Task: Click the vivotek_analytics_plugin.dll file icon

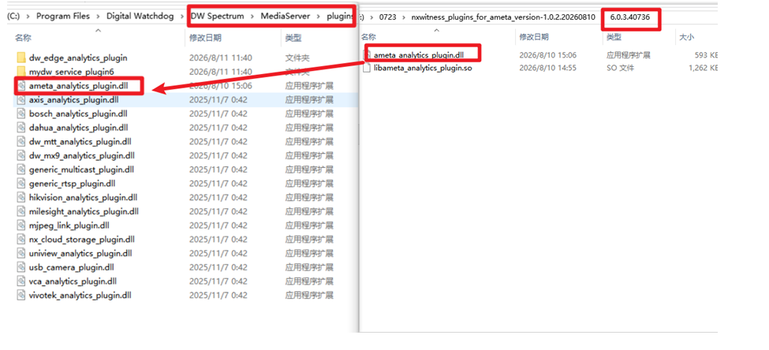Action: pyautogui.click(x=21, y=296)
